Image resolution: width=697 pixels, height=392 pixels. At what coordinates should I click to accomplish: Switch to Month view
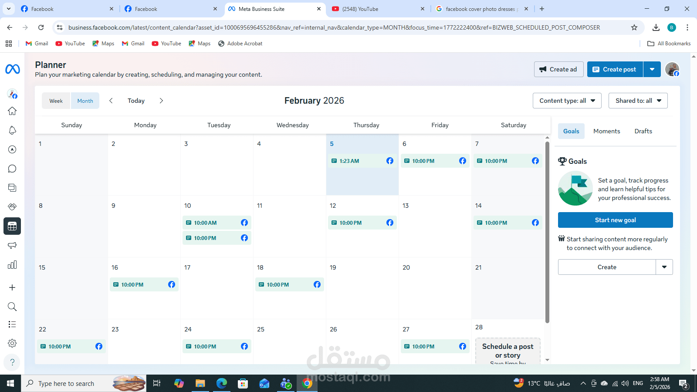pos(85,101)
